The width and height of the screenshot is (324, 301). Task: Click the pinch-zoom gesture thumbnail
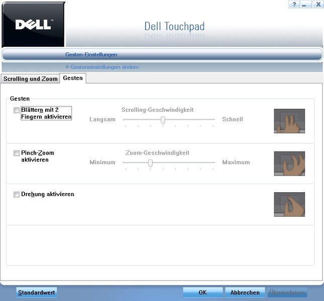click(x=289, y=164)
